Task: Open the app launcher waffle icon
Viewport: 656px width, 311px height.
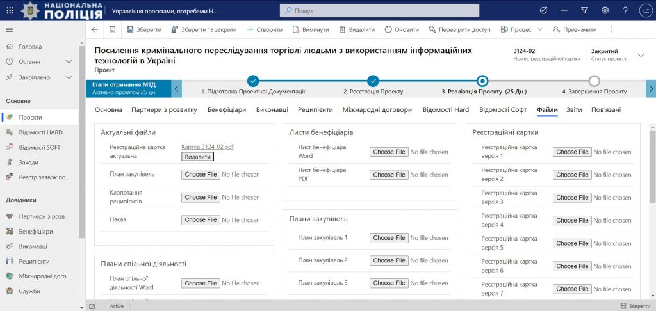Action: (10, 10)
